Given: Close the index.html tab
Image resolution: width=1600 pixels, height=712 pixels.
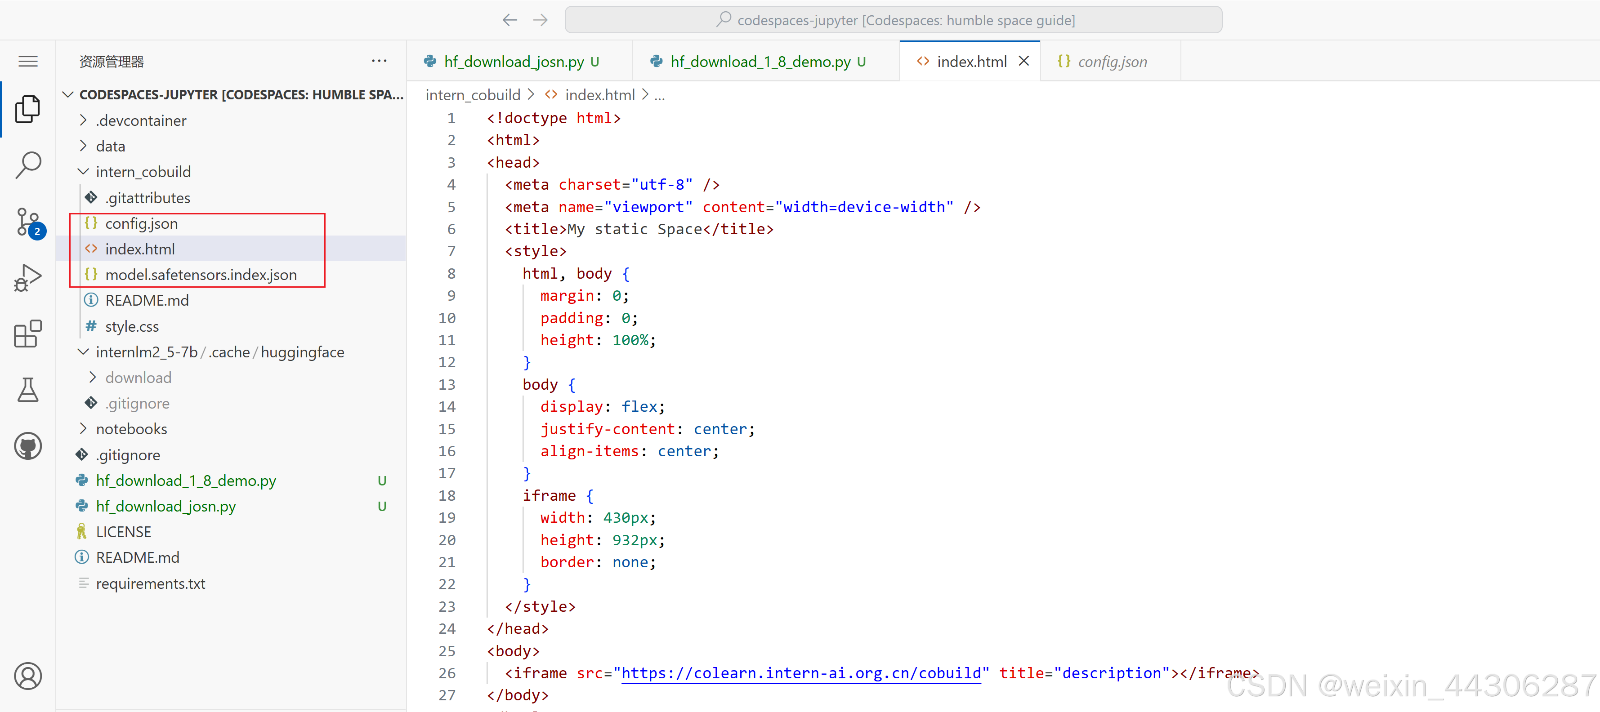Looking at the screenshot, I should point(1023,61).
